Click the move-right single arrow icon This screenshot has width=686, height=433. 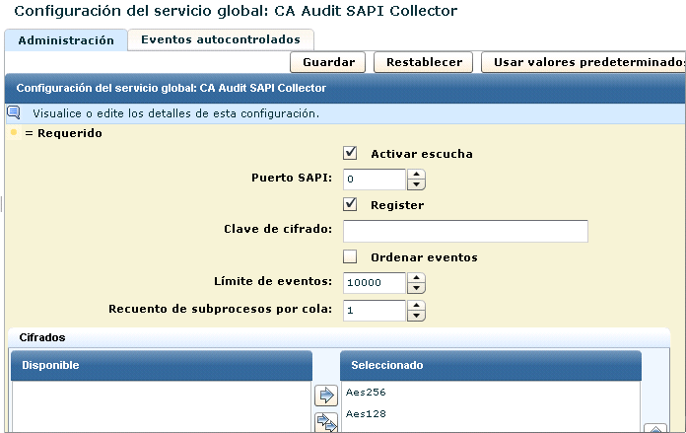[x=324, y=397]
